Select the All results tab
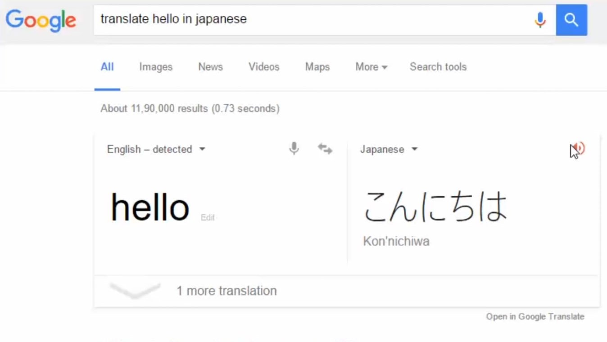Viewport: 607px width, 342px height. (107, 67)
